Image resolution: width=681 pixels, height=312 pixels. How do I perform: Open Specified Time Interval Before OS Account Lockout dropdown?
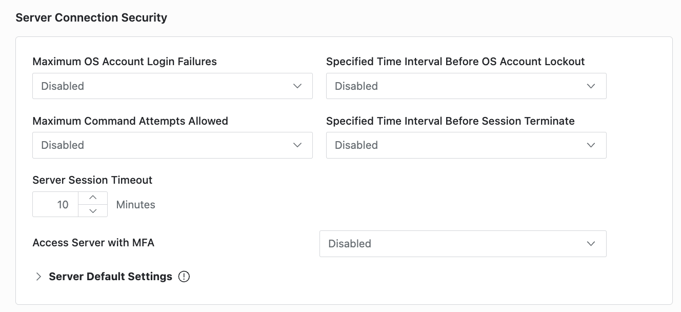tap(466, 86)
